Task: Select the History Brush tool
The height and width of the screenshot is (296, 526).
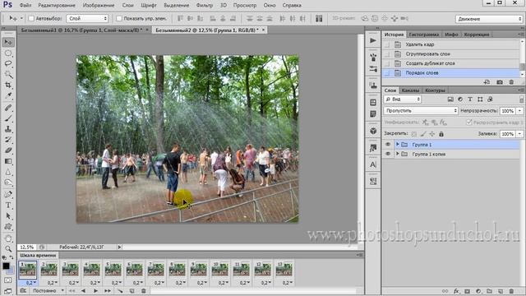Action: coord(8,140)
